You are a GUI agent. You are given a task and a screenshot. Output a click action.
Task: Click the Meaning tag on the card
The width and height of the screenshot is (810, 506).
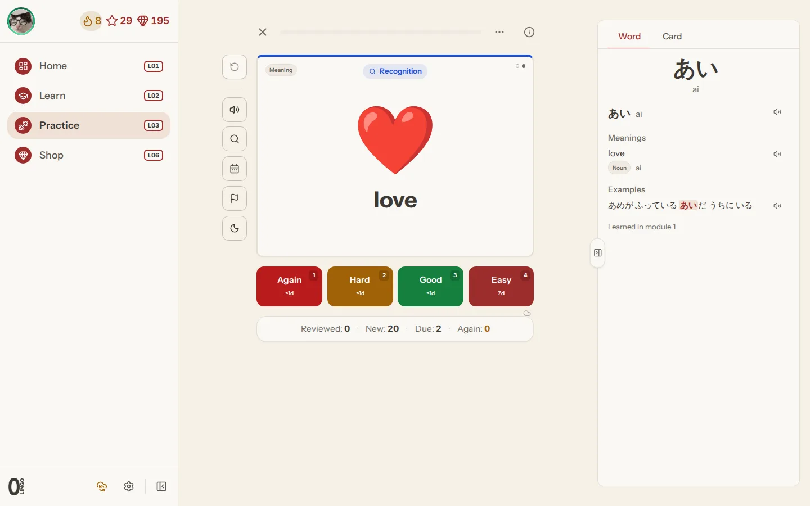(281, 70)
